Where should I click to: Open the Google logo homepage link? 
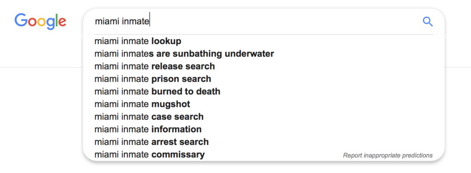[x=40, y=21]
